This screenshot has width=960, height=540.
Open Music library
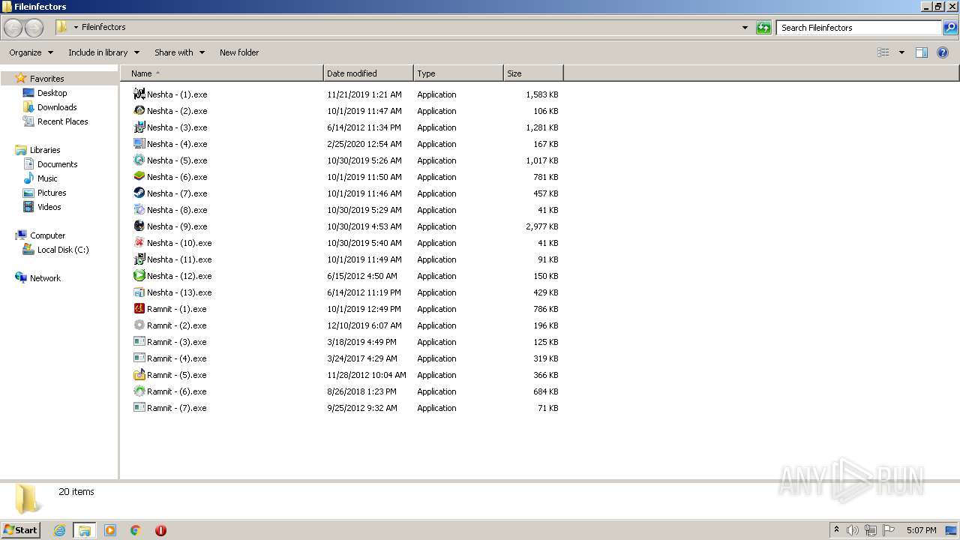(x=47, y=178)
